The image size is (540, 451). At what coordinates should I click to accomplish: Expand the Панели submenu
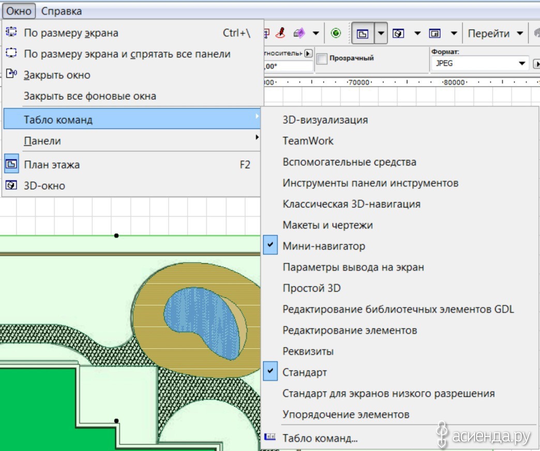[131, 141]
